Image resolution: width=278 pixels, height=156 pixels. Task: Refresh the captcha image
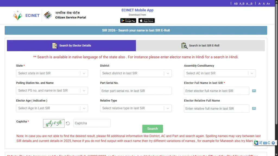point(68,123)
